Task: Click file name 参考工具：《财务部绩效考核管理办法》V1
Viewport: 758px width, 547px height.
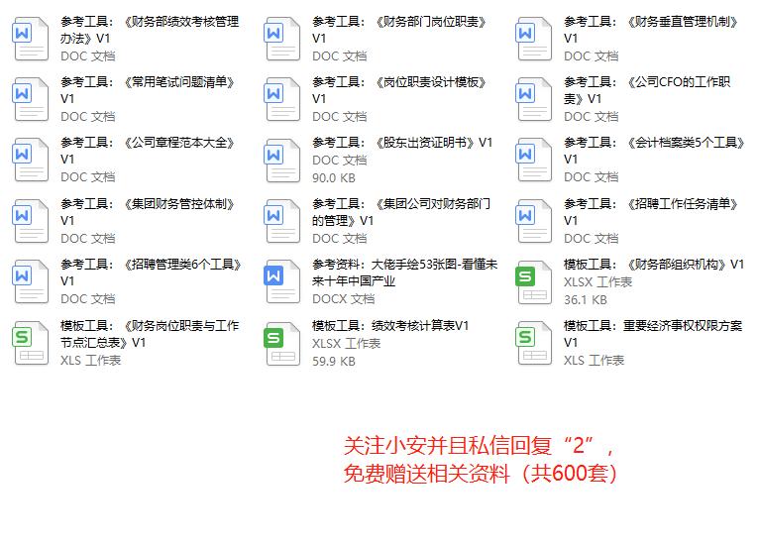Action: pos(150,30)
